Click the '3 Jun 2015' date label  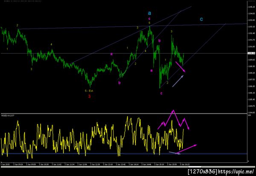pos(6,165)
